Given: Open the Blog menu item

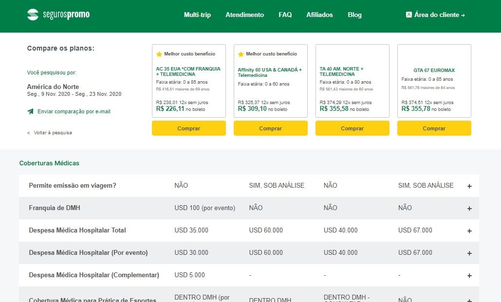Looking at the screenshot, I should point(354,15).
